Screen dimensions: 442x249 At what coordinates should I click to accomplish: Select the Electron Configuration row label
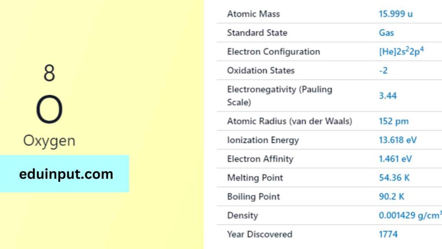click(x=273, y=52)
